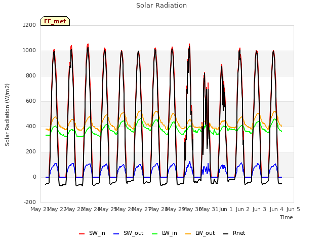Click the red SW_in legend color marker
324x243 pixels.
click(x=82, y=234)
